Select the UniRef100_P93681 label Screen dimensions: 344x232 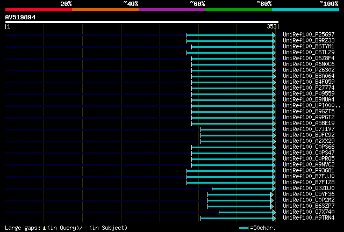tap(309, 171)
